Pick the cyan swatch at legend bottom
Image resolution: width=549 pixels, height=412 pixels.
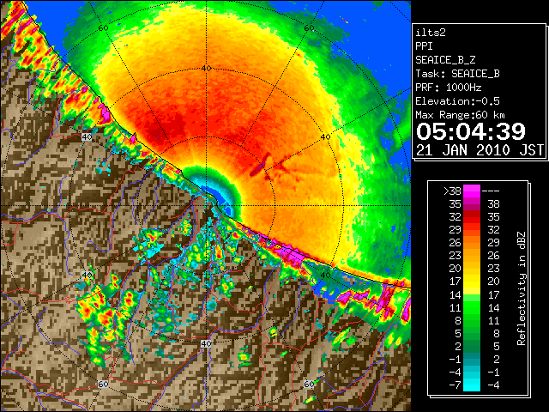tap(472, 385)
